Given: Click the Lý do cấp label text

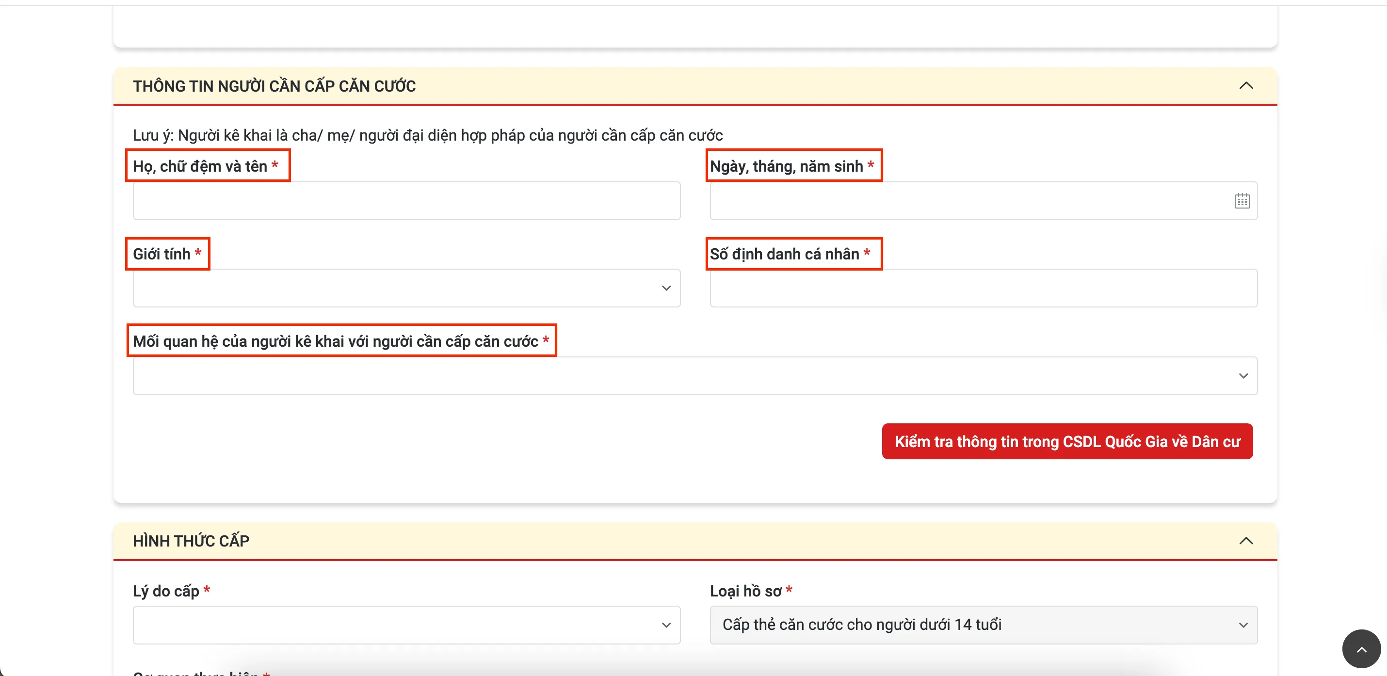Looking at the screenshot, I should point(166,591).
